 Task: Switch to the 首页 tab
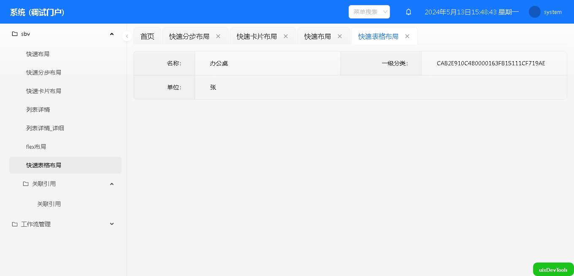(x=147, y=37)
